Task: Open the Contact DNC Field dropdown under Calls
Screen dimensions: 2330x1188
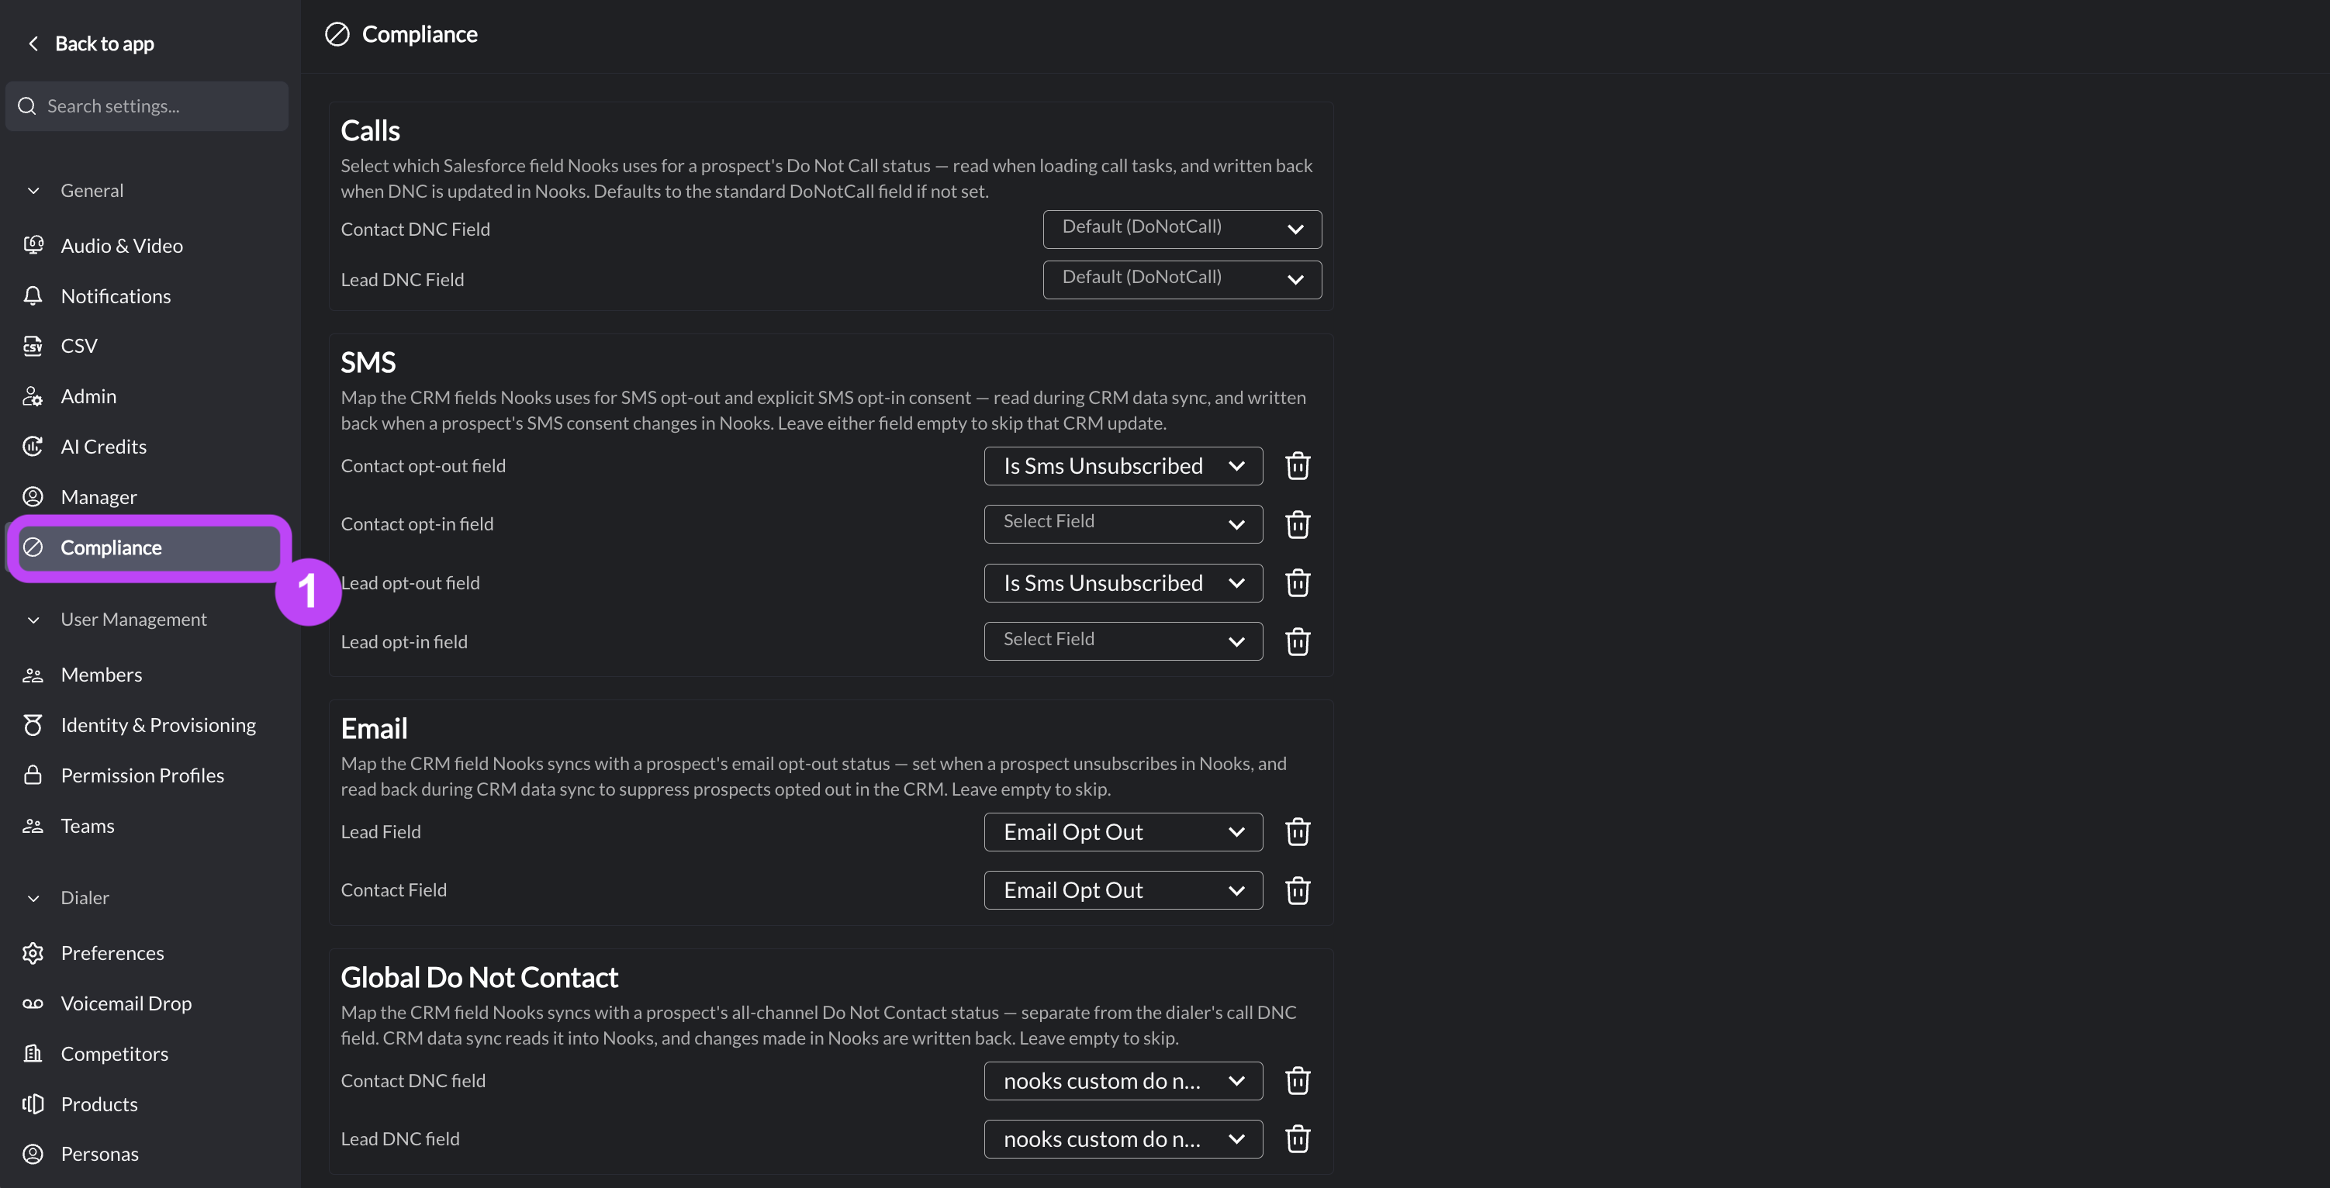Action: coord(1181,229)
